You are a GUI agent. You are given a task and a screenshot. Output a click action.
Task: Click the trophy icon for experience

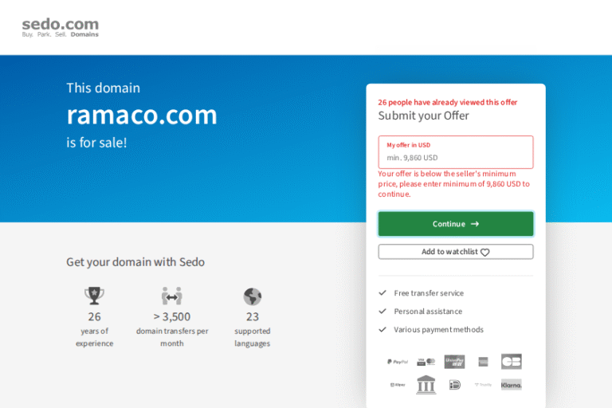click(x=94, y=296)
